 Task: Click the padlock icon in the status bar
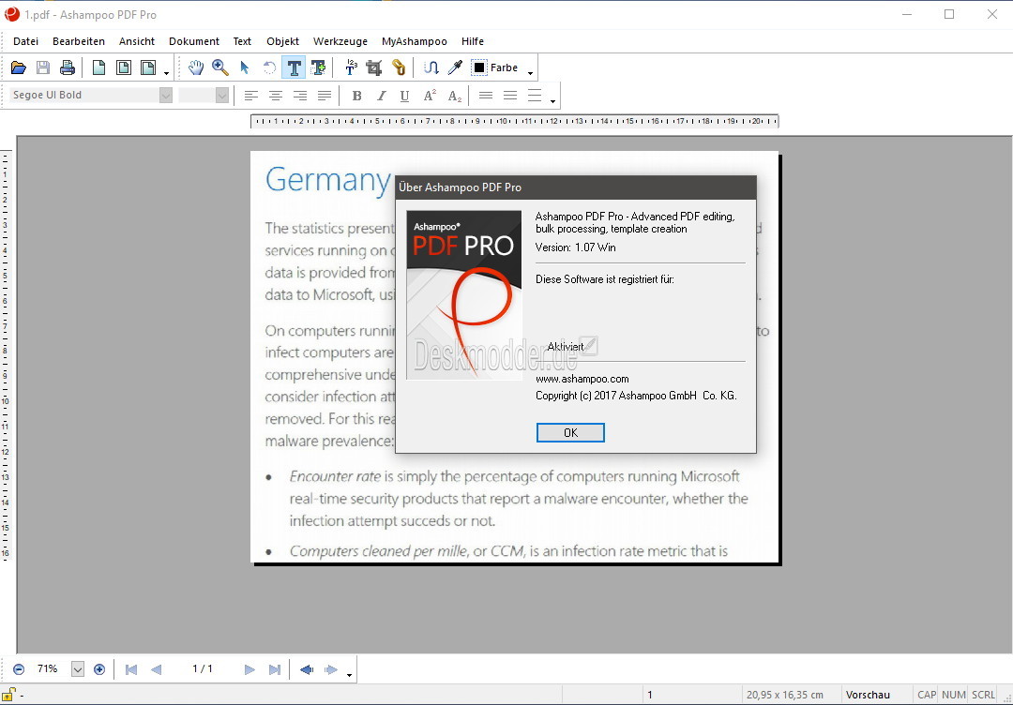[x=10, y=695]
